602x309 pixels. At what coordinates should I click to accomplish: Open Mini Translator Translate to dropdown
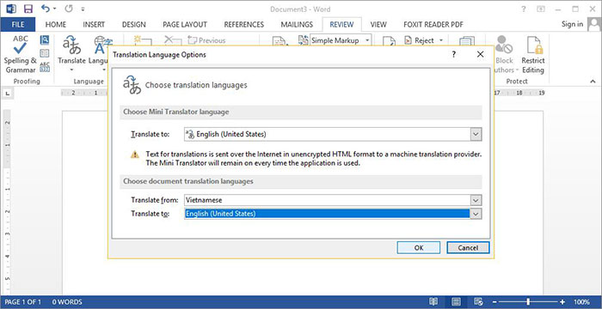click(x=476, y=134)
